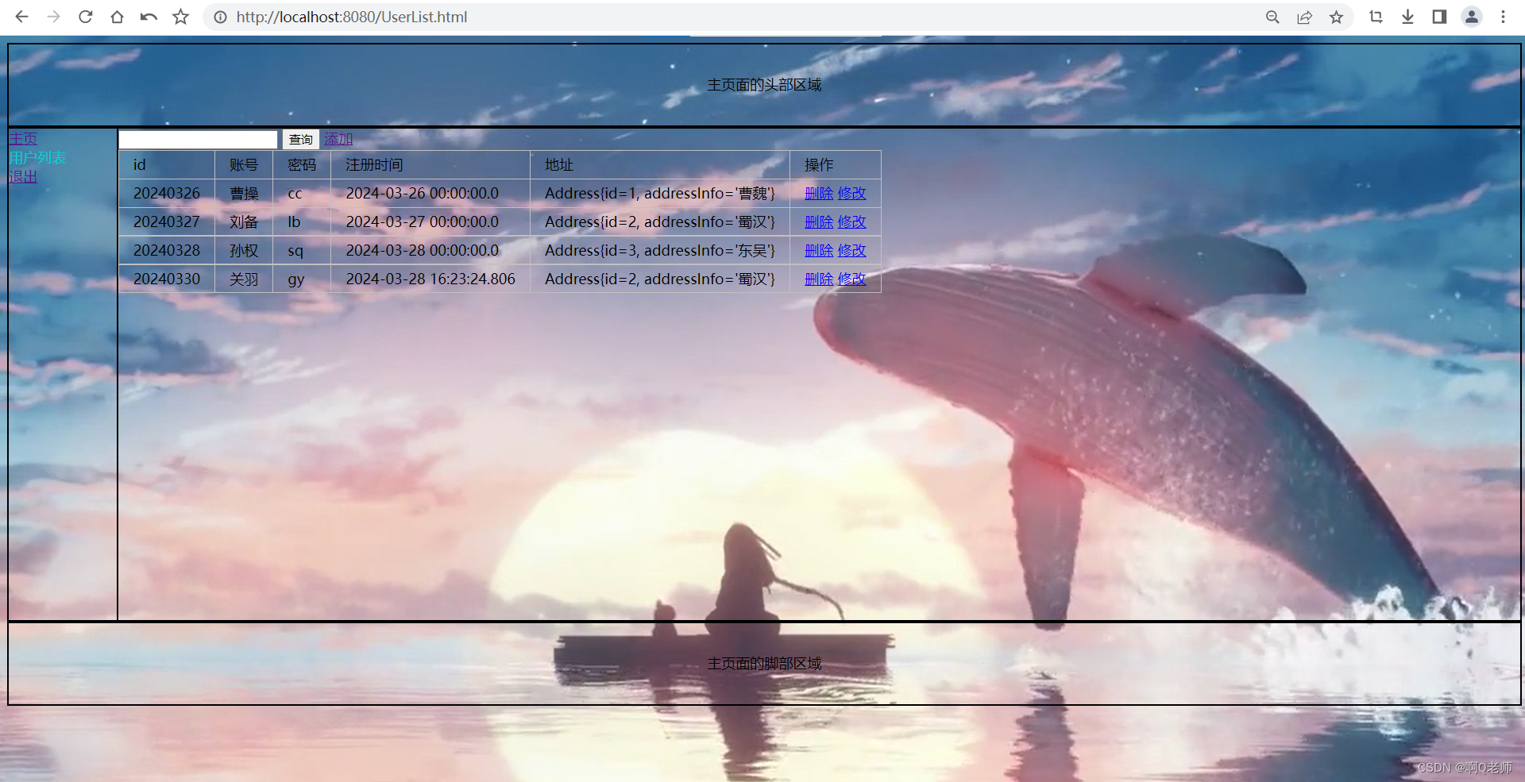Viewport: 1525px width, 782px height.
Task: Go to 主页 in the sidebar
Action: click(x=23, y=139)
